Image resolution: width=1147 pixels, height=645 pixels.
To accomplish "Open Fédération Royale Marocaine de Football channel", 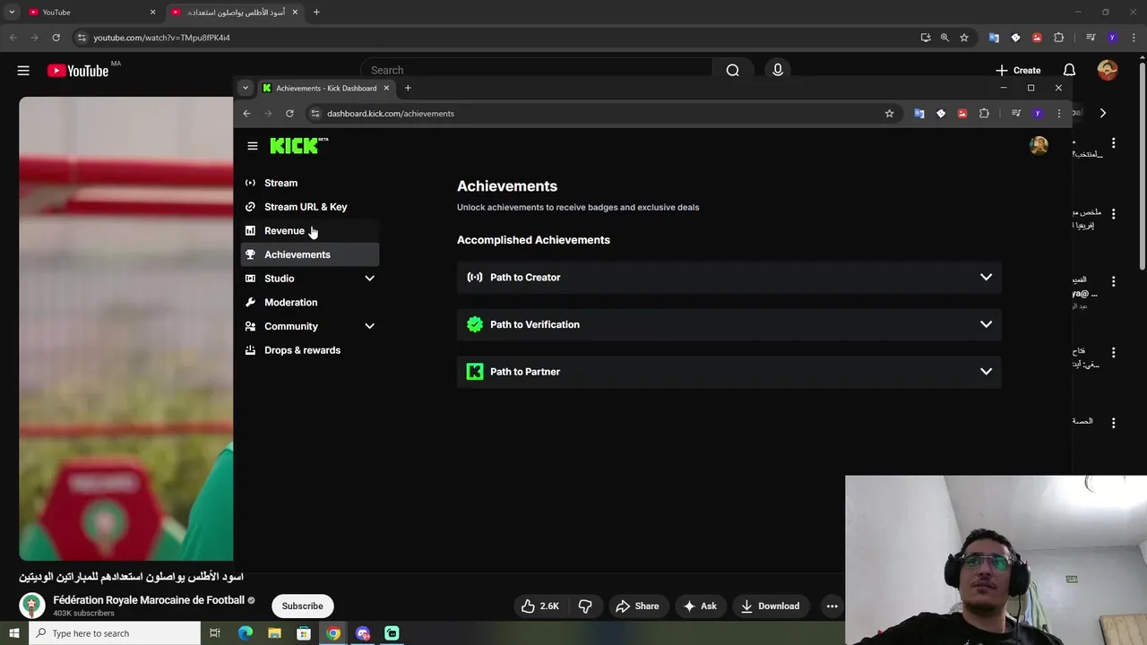I will click(x=149, y=600).
